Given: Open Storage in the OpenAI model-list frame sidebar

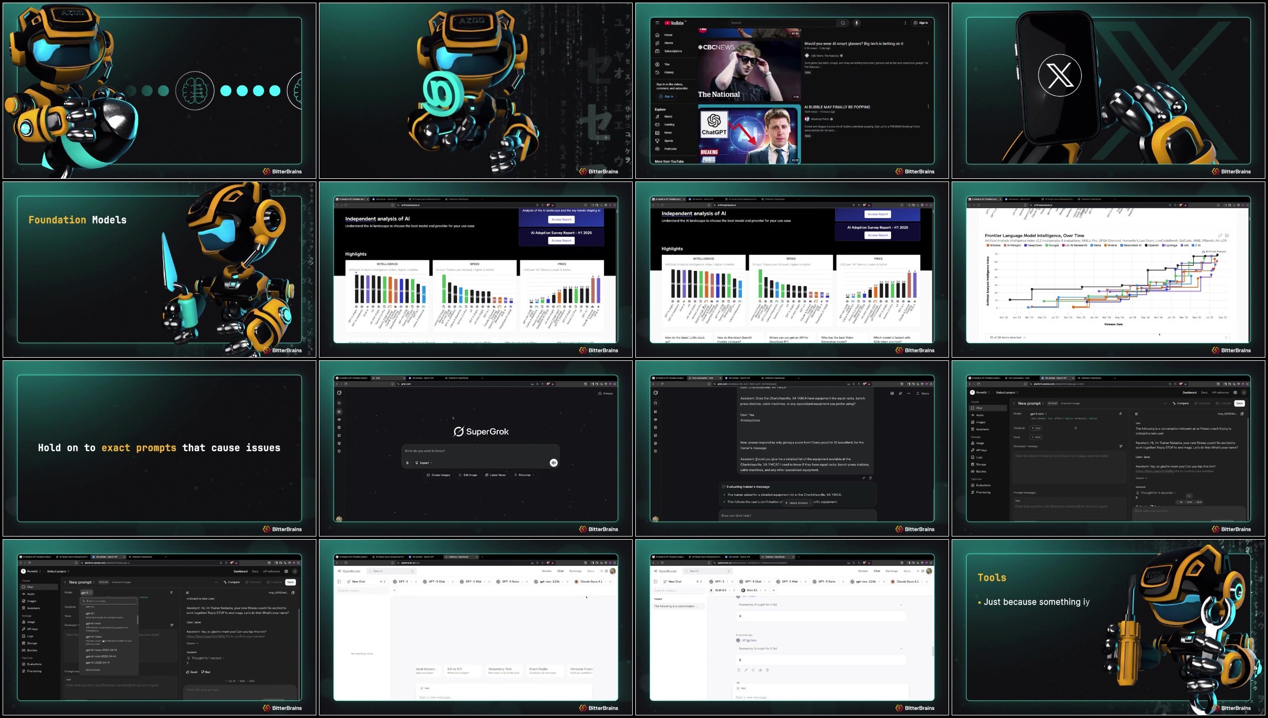Looking at the screenshot, I should [29, 643].
